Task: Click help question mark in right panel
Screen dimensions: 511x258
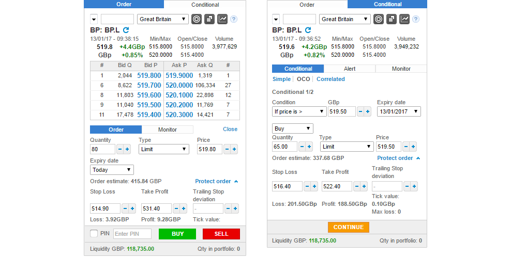Action: [x=416, y=19]
